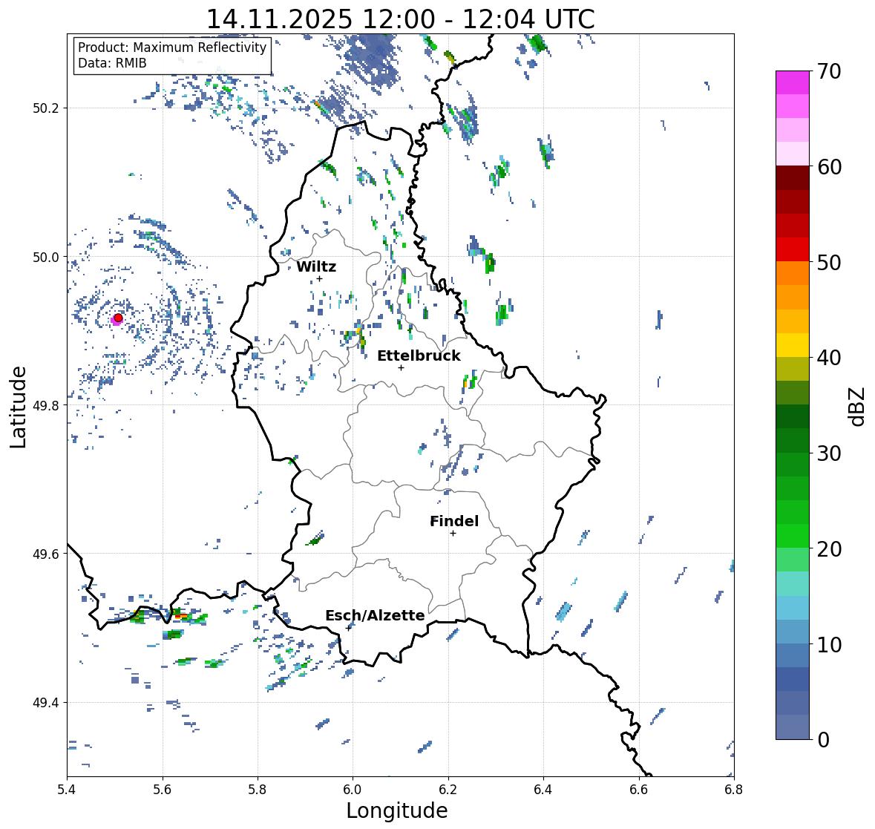Click the Longitude axis label
The width and height of the screenshot is (875, 829).
point(397,810)
